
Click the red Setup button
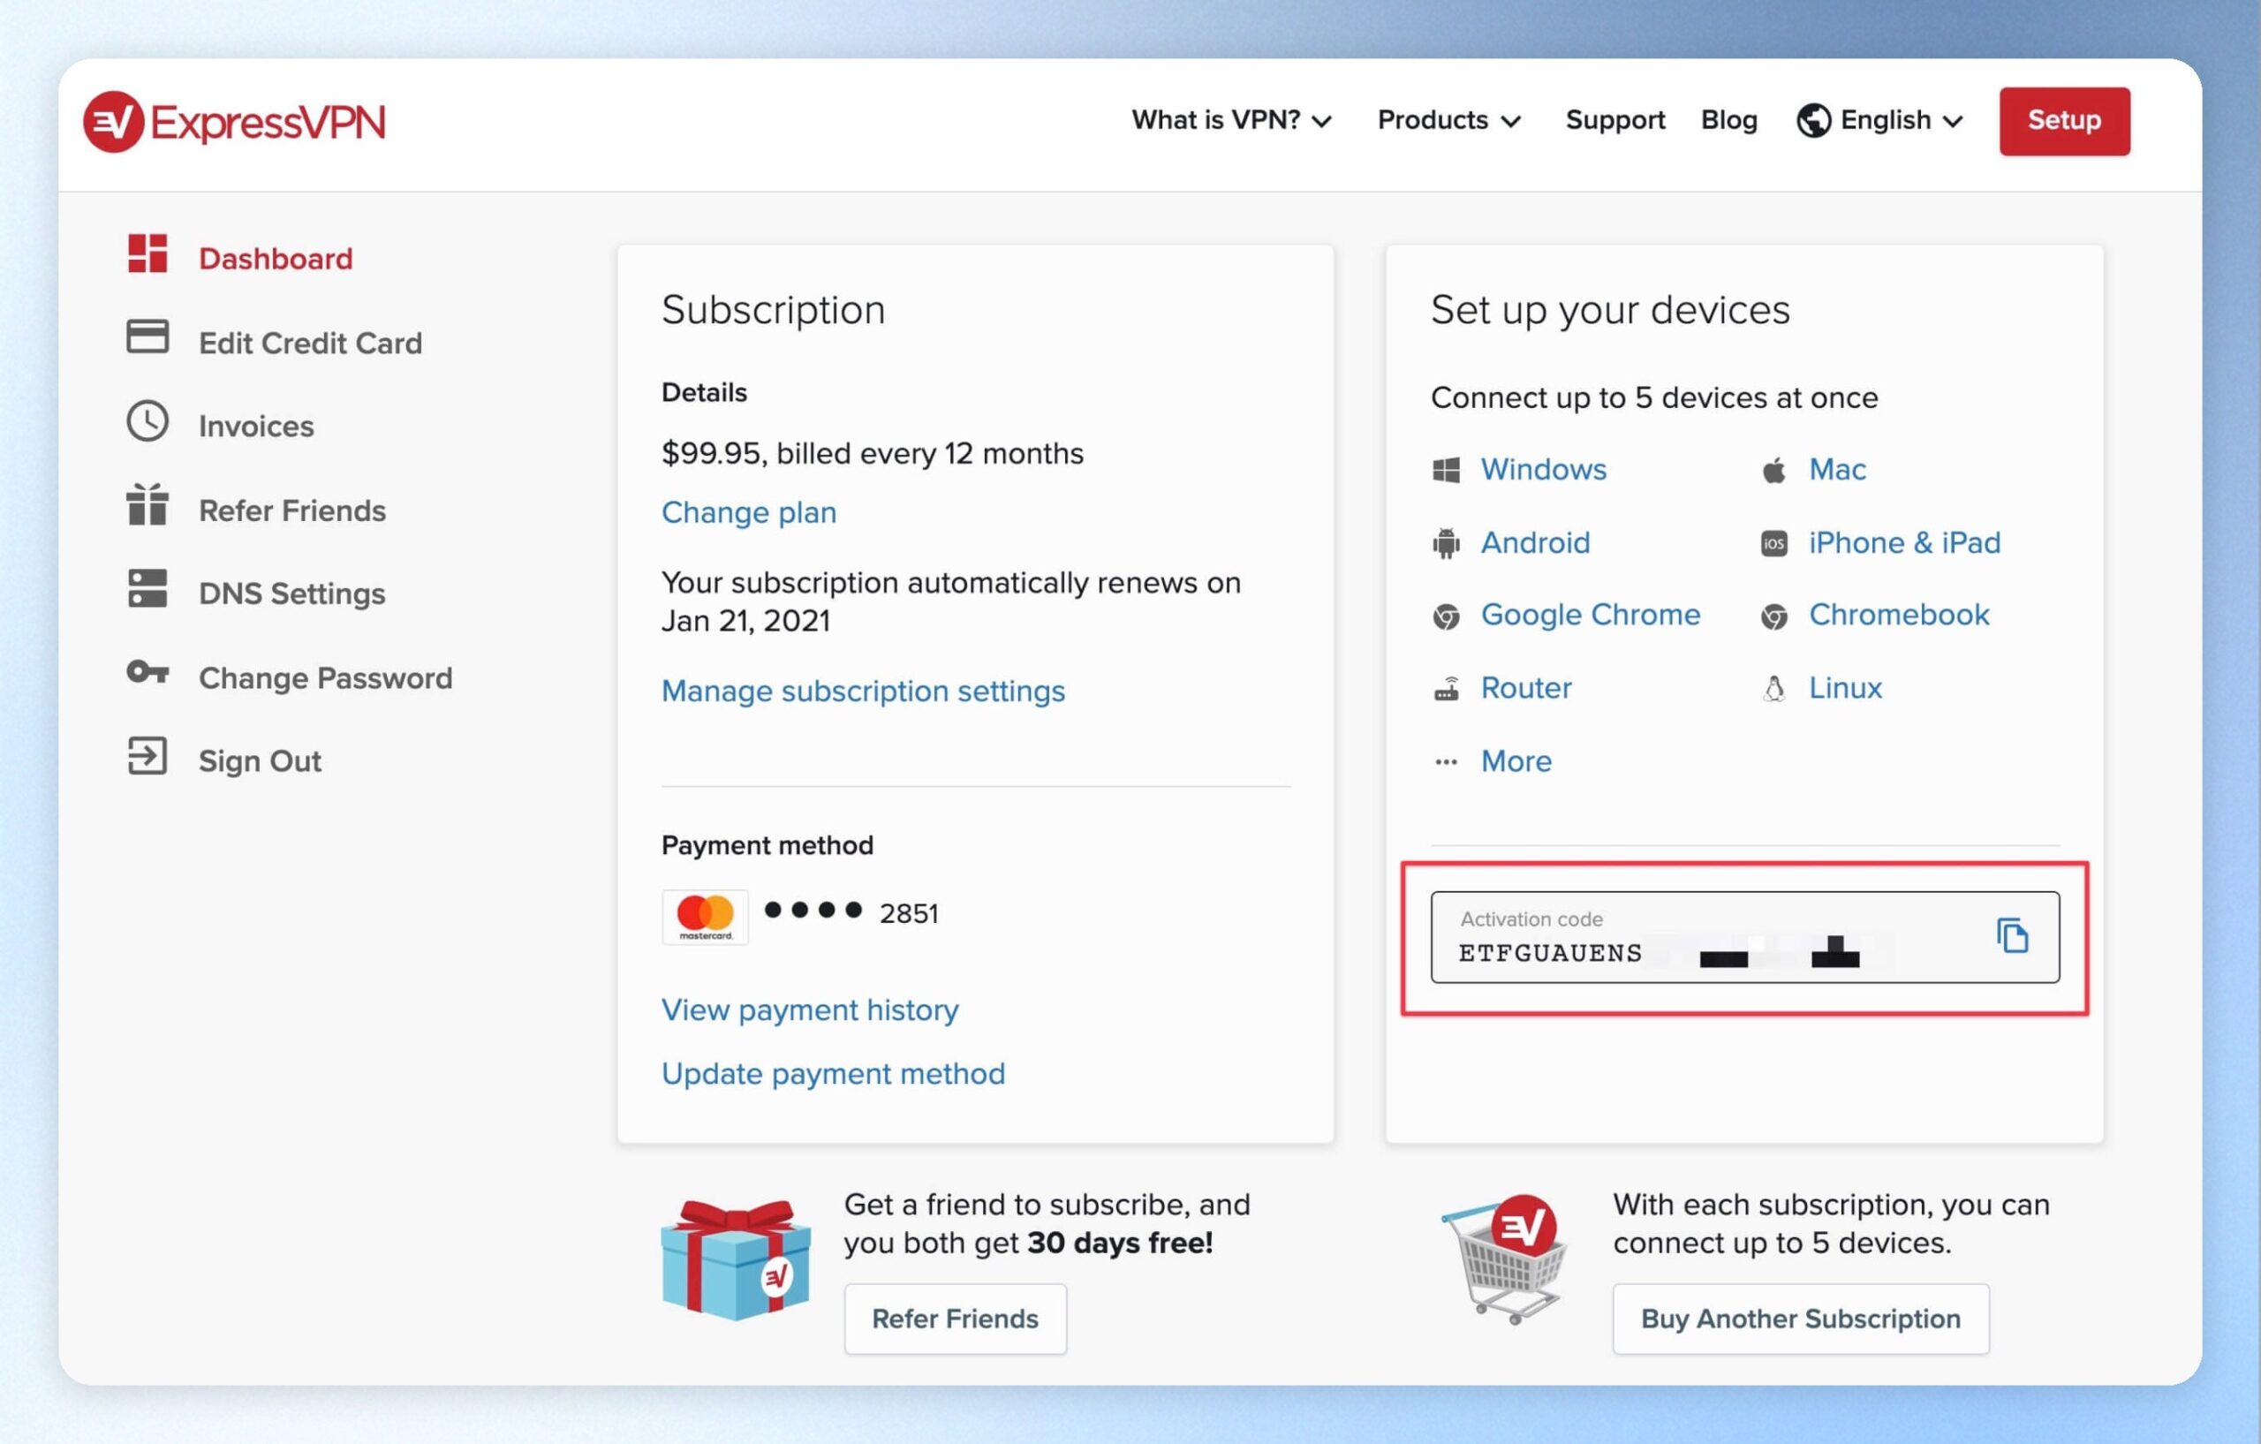click(x=2064, y=121)
